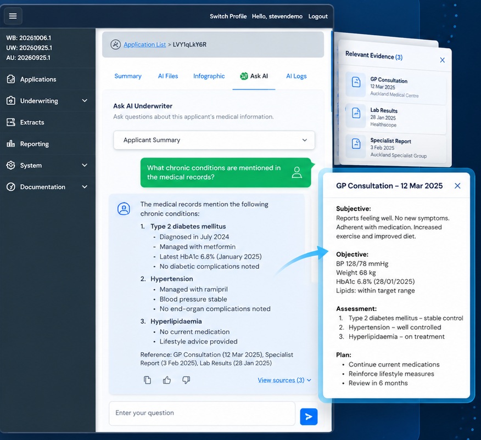Switch to the Summary tab
Viewport: 481px width, 440px height.
point(128,76)
